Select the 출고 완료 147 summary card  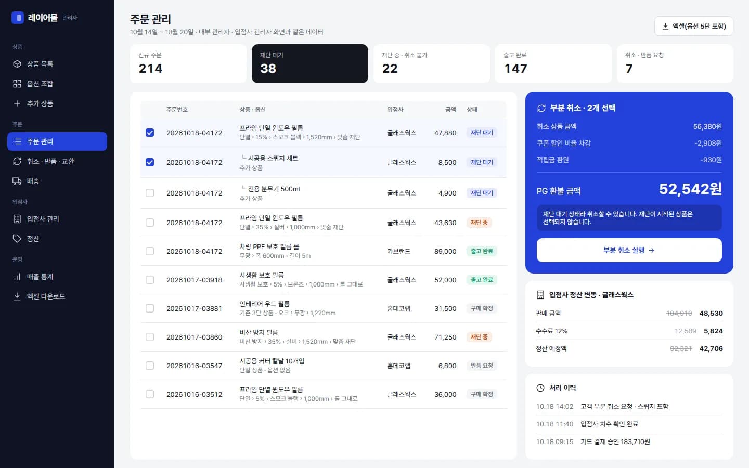pos(553,63)
